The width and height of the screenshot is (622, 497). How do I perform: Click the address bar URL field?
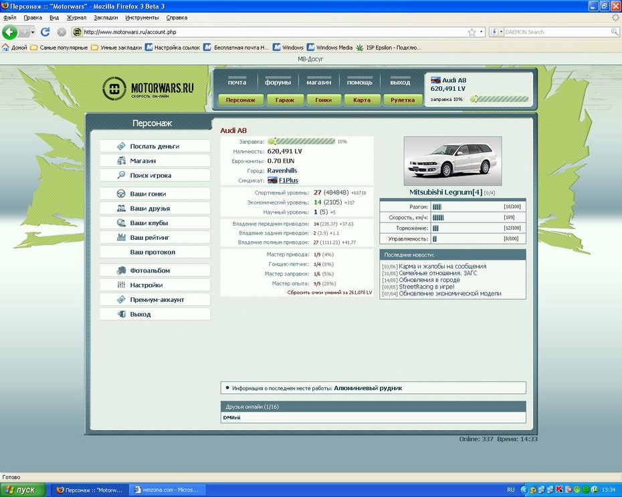coord(274,32)
